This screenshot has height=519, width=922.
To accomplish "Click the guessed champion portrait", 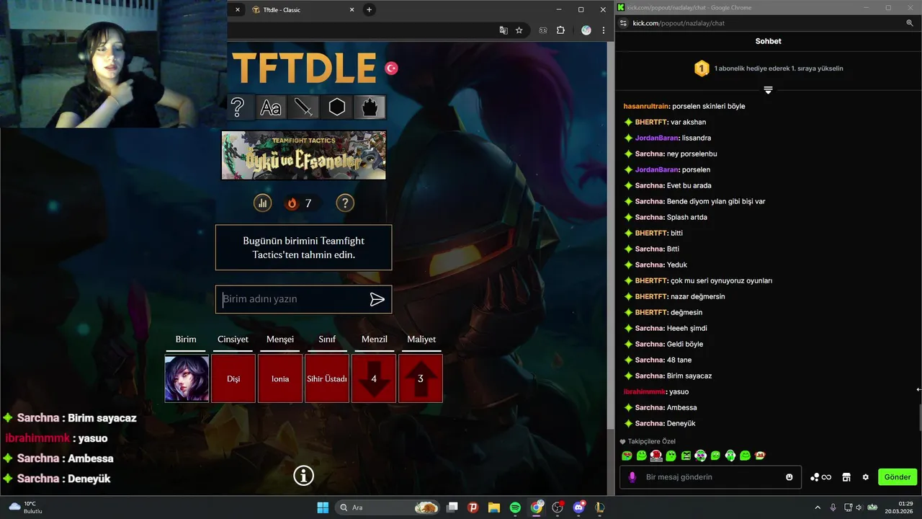I will coord(187,378).
